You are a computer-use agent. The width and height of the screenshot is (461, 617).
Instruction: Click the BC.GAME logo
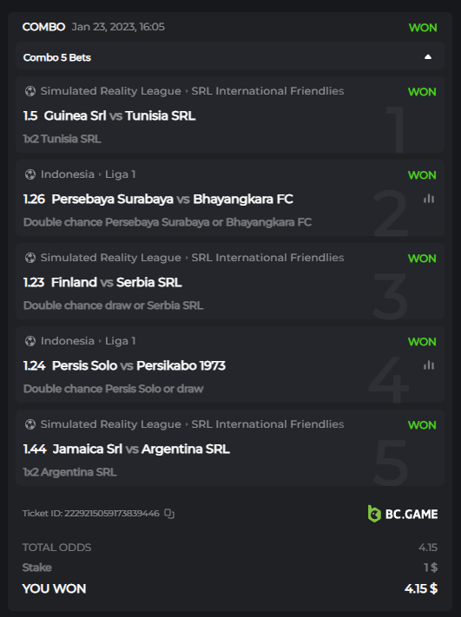403,514
